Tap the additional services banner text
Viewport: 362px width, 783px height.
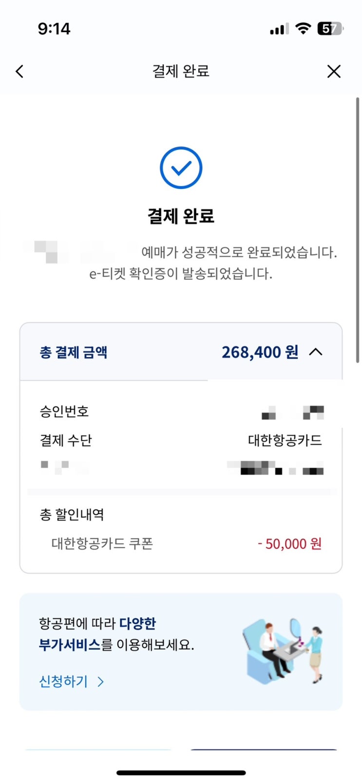pos(116,634)
